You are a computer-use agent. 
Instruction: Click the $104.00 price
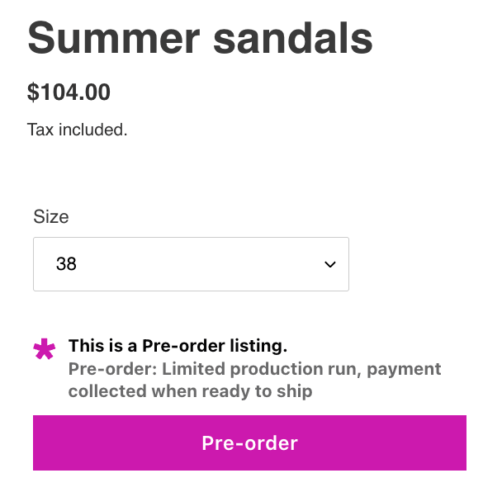[69, 92]
